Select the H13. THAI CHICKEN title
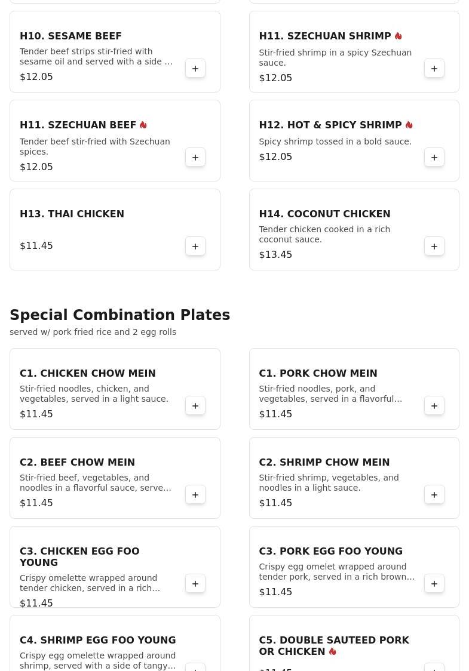Screen dimensions: 469x671 tap(72, 214)
